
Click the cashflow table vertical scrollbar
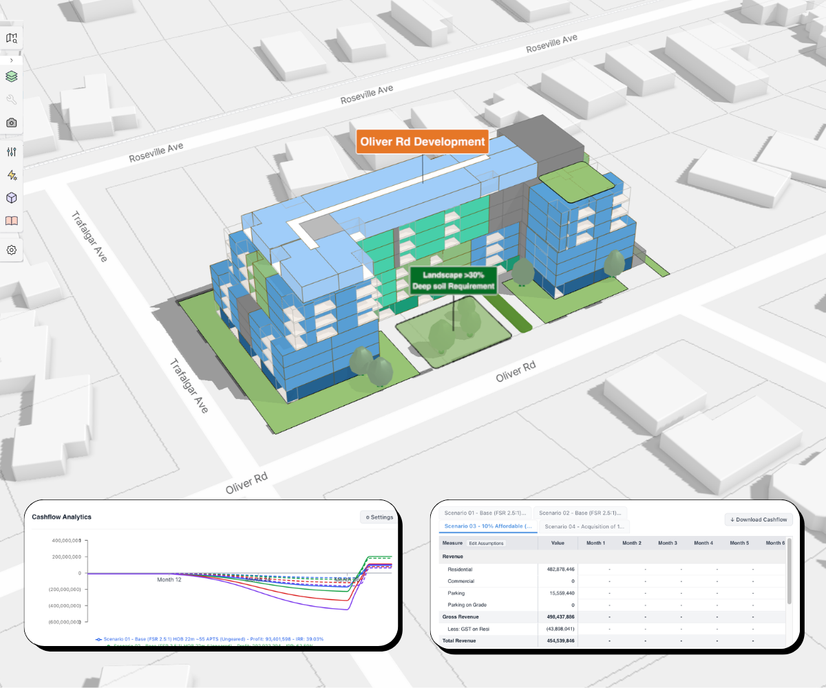tap(789, 571)
